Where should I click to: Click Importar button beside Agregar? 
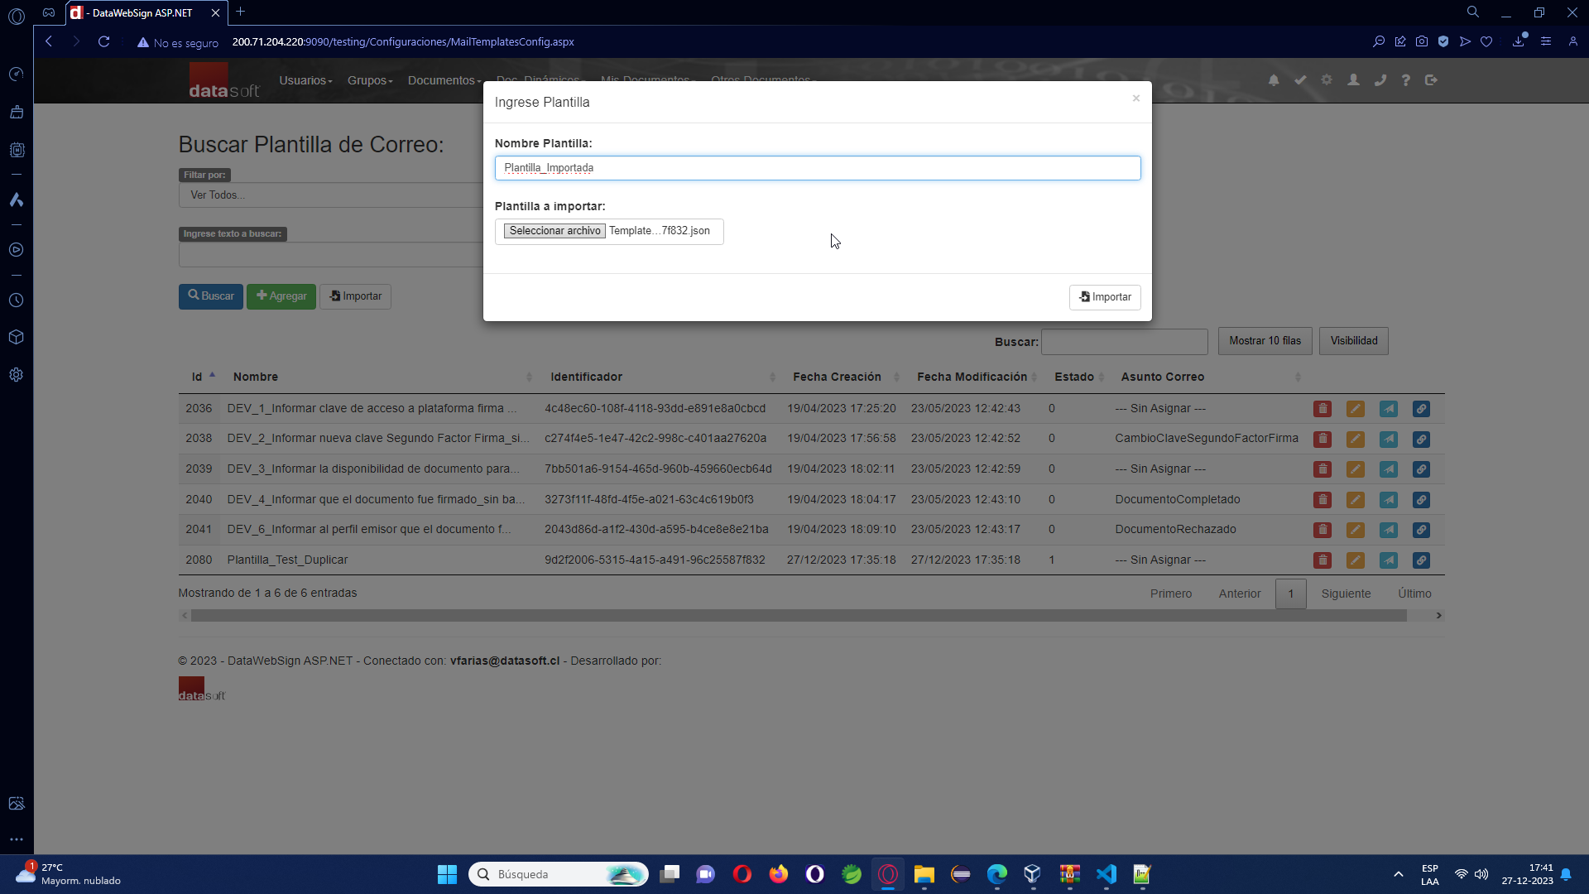click(356, 296)
